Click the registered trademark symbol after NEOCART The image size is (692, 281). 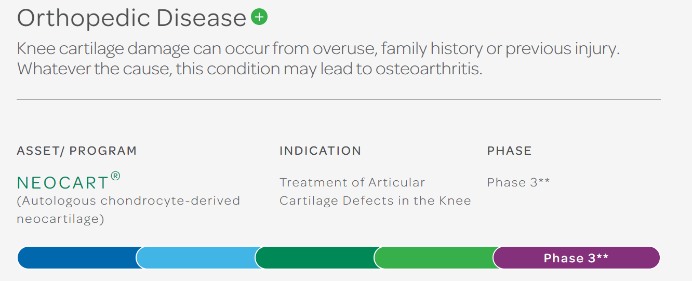[x=116, y=176]
